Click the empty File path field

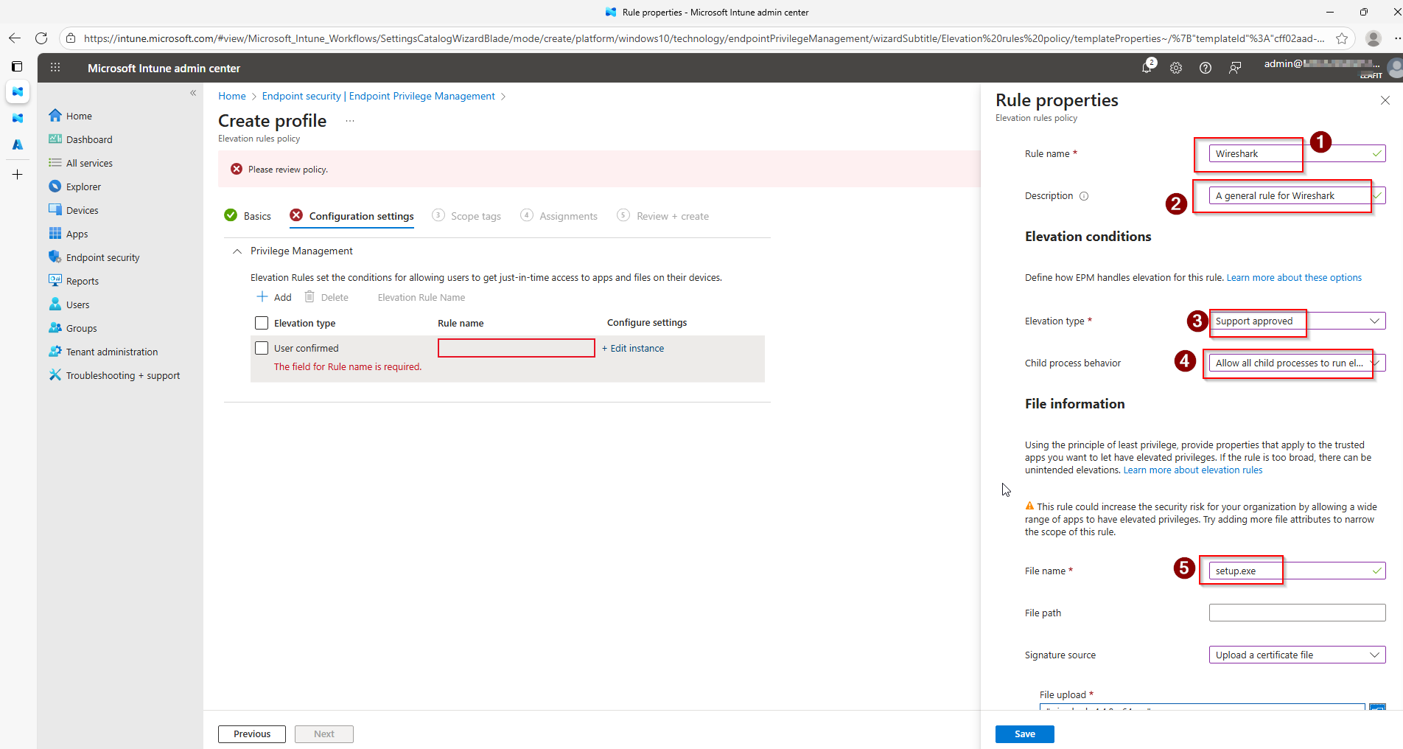tap(1297, 613)
